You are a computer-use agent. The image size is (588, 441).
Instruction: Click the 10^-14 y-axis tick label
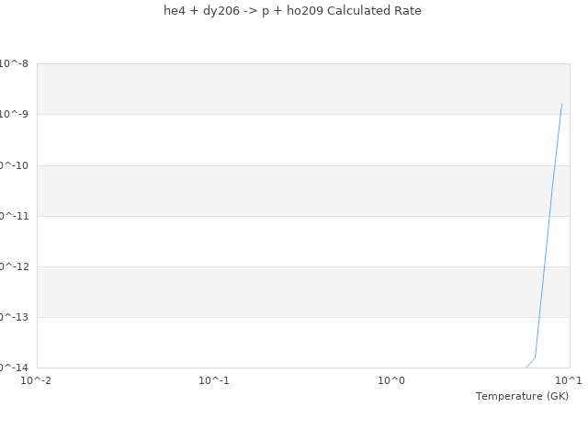pos(13,367)
